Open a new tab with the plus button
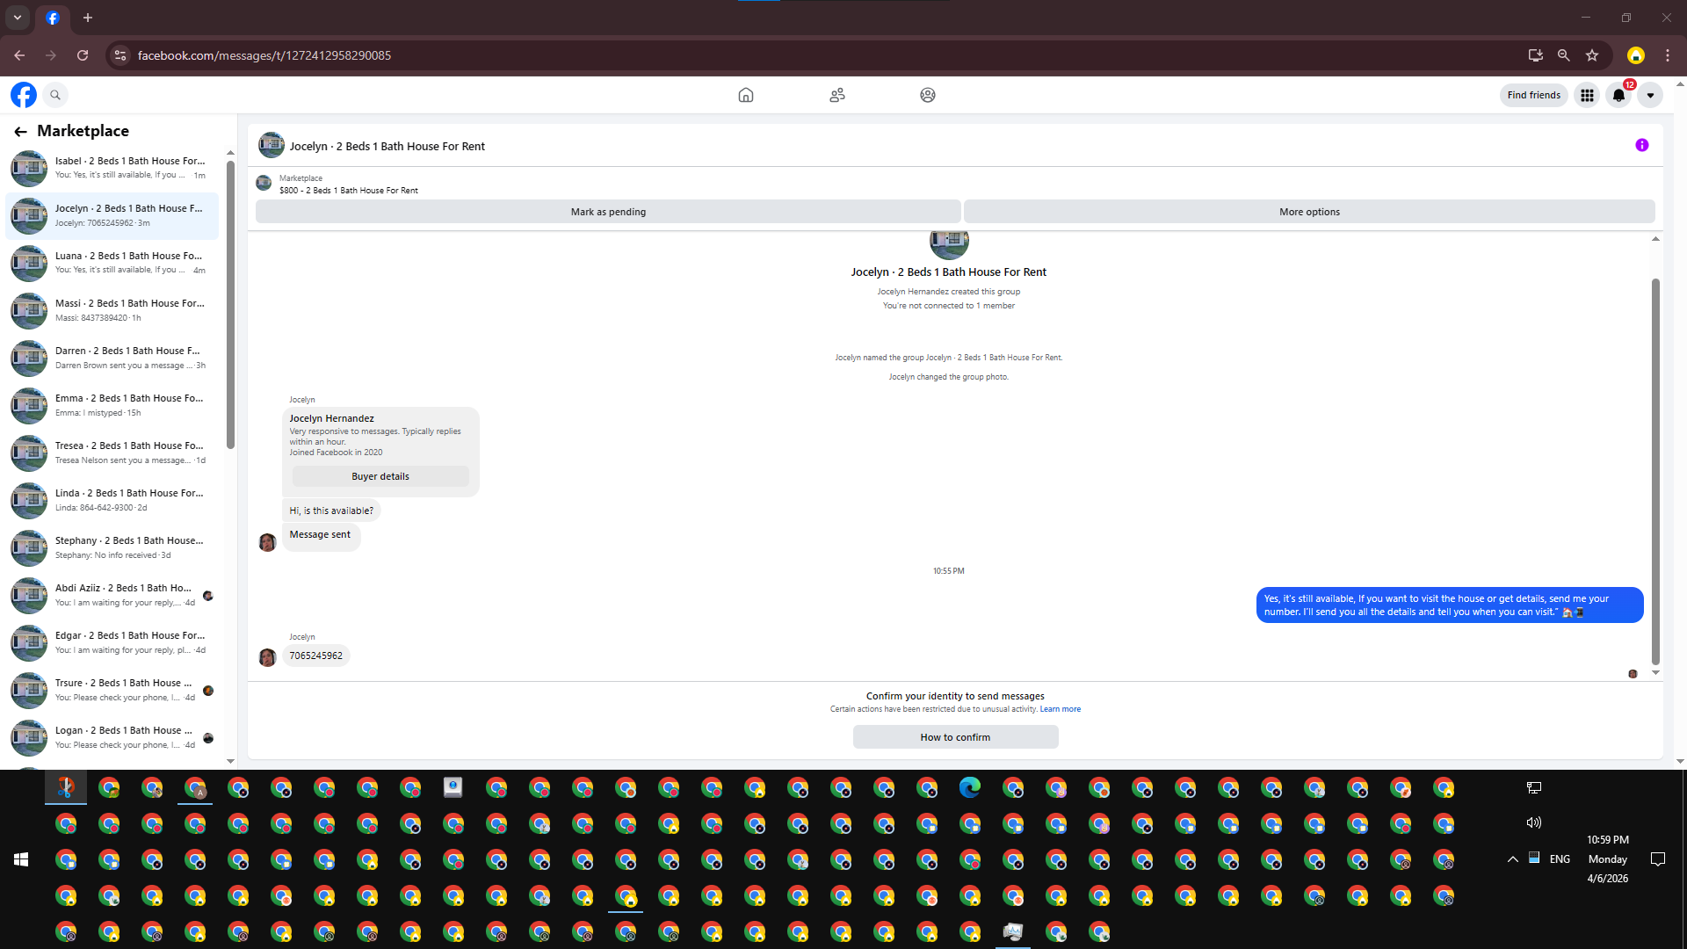This screenshot has height=949, width=1687. coord(88,18)
